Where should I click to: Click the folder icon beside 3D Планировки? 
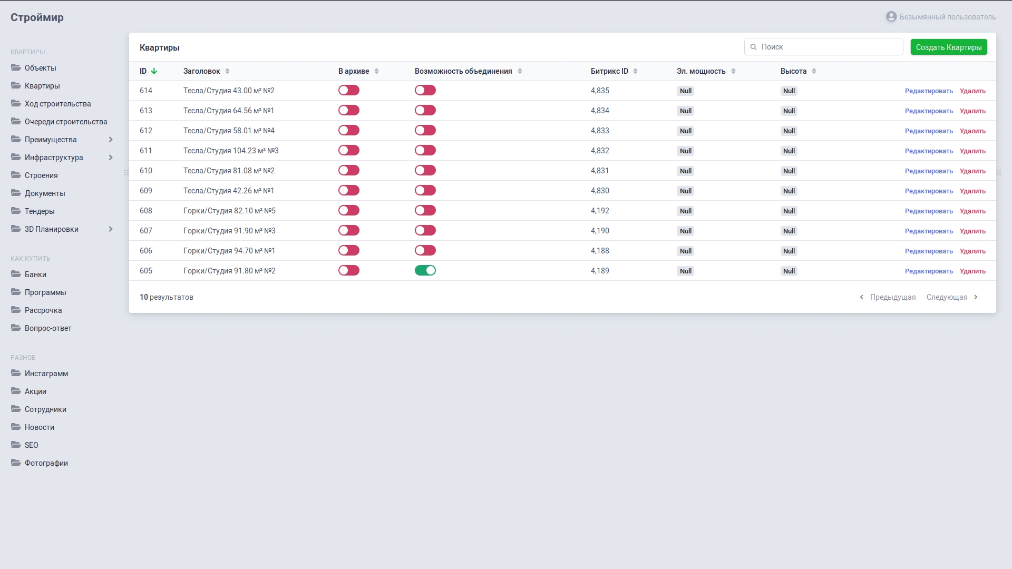(x=16, y=229)
